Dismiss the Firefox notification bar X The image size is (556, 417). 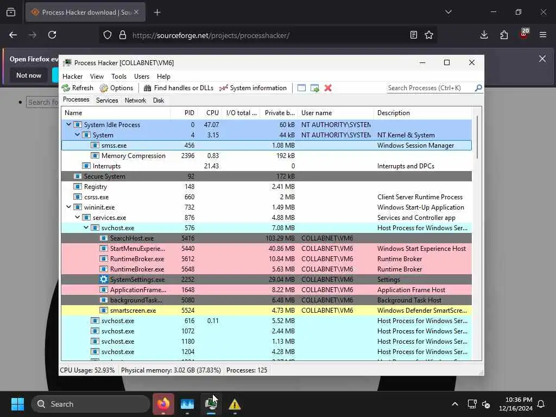[542, 59]
